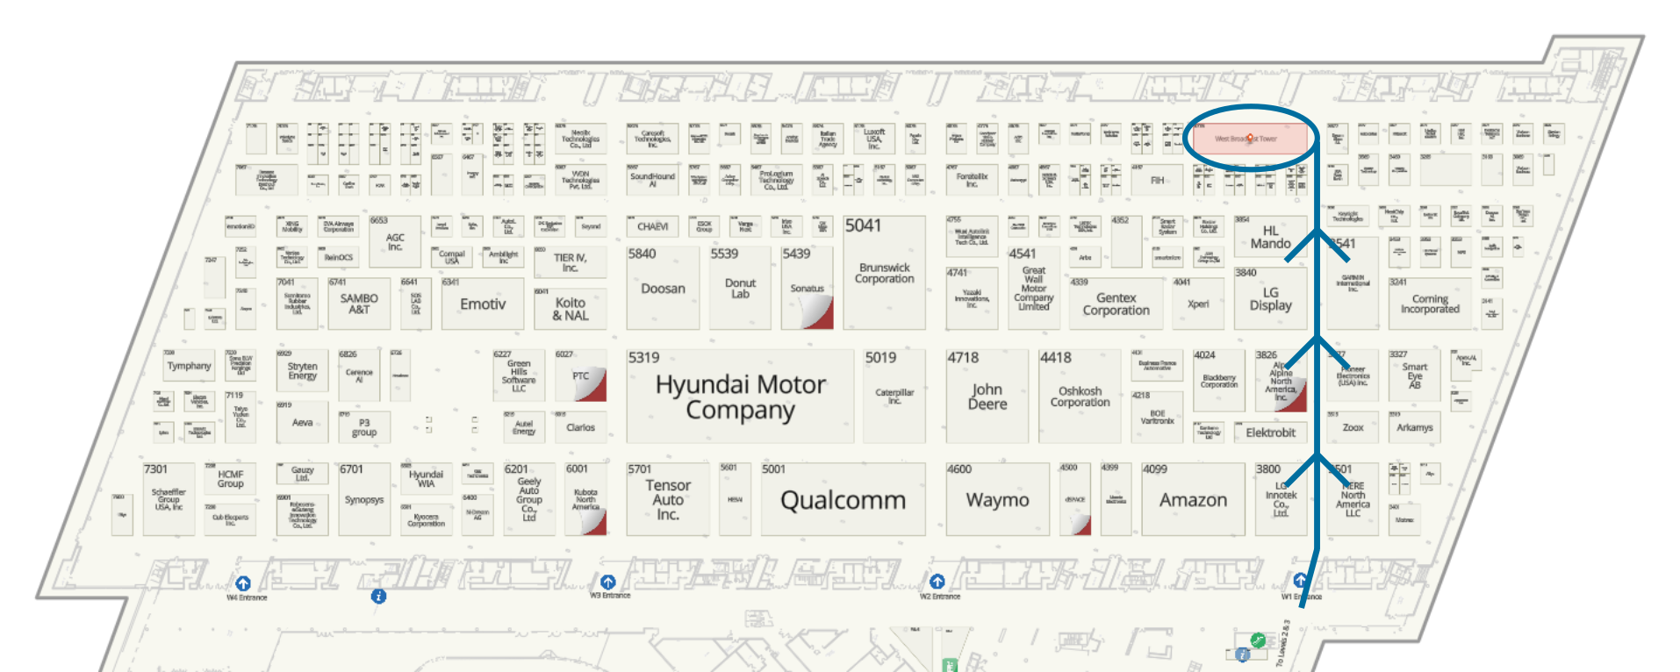Click the highlighted West Broadcast Tower area
This screenshot has height=672, width=1680.
coord(1250,139)
